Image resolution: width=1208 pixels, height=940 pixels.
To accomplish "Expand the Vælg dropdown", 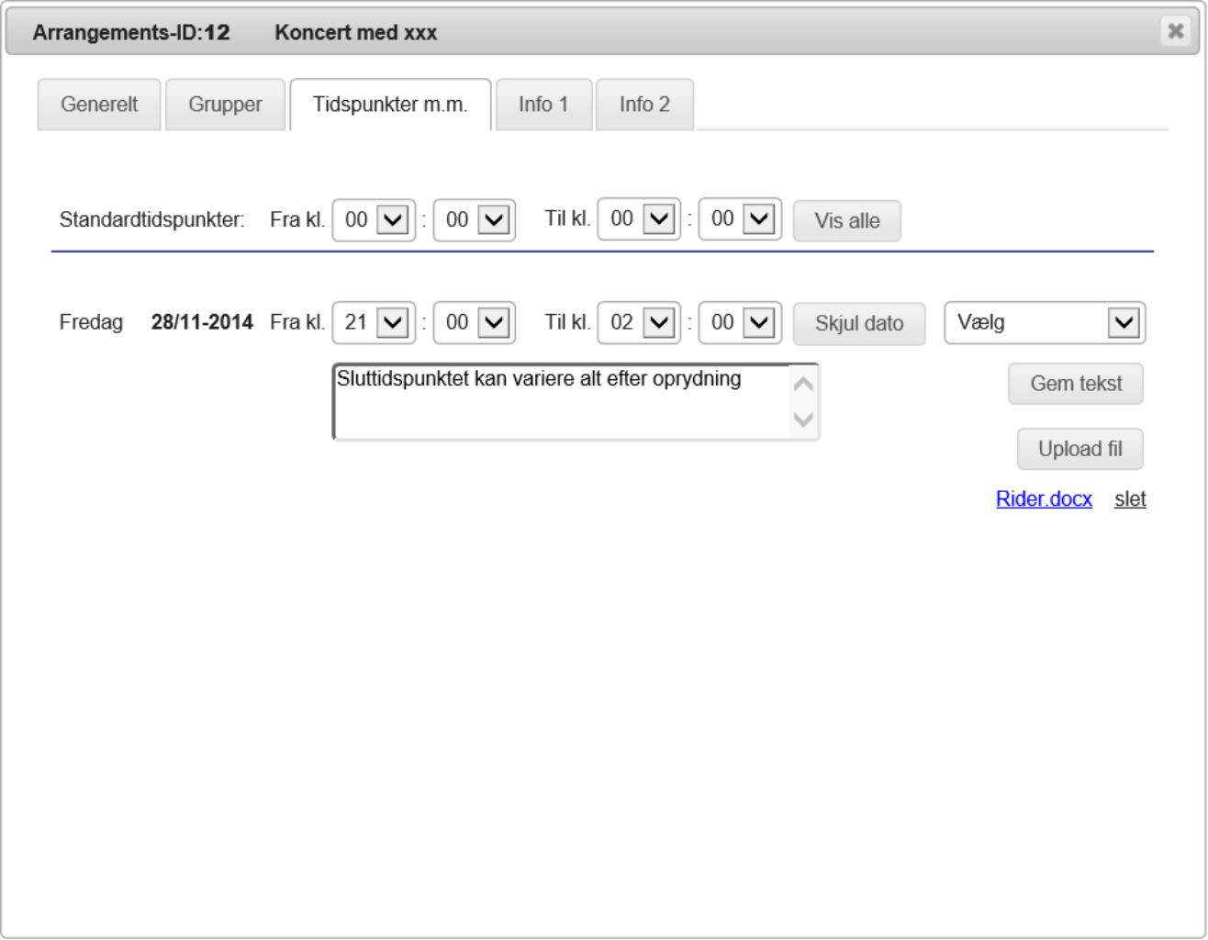I will [x=1045, y=323].
